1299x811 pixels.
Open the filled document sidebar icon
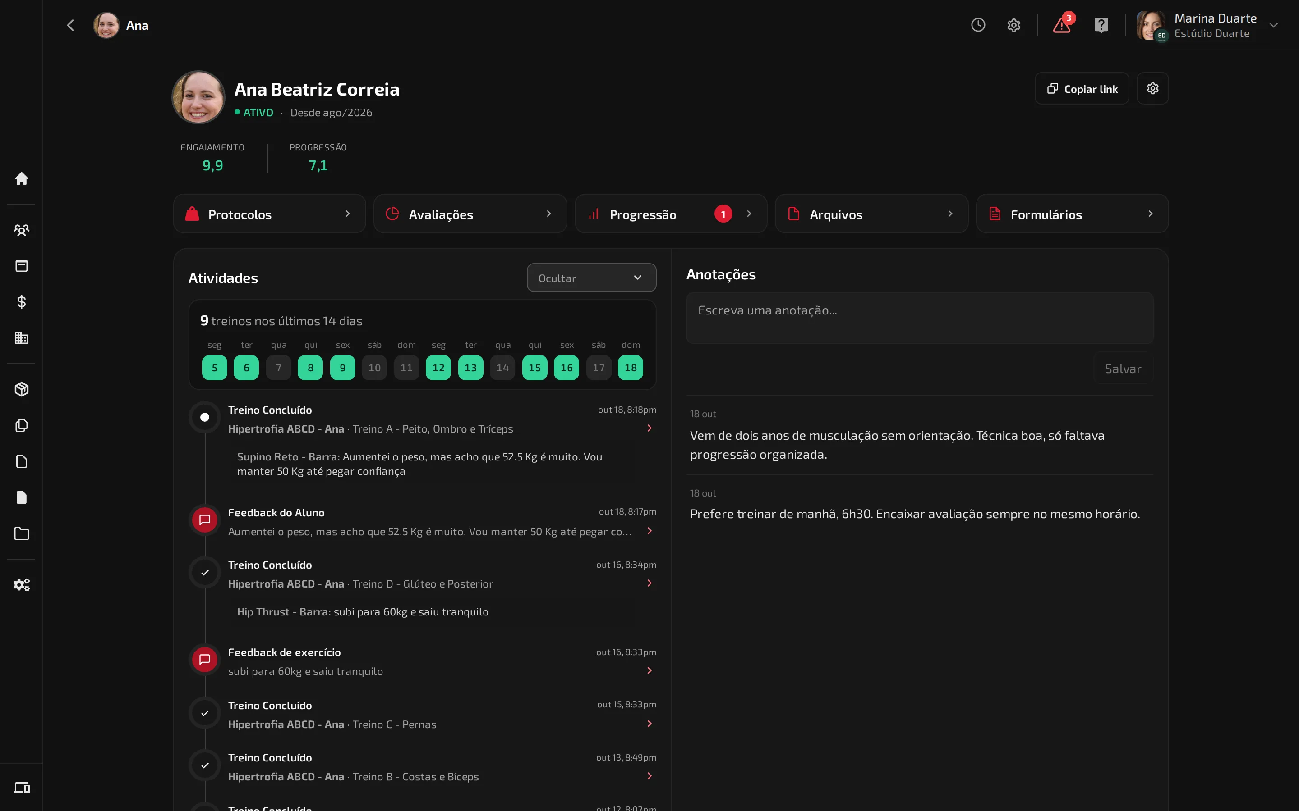pos(22,497)
